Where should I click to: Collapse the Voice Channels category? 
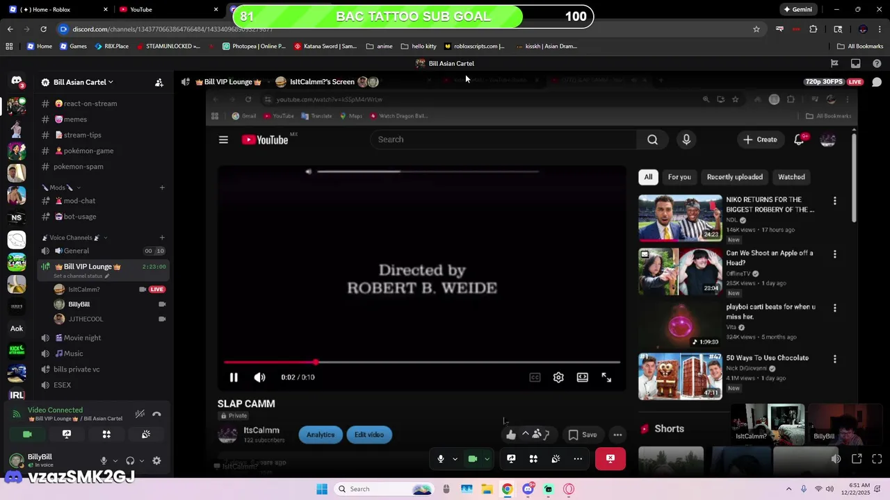tap(74, 237)
